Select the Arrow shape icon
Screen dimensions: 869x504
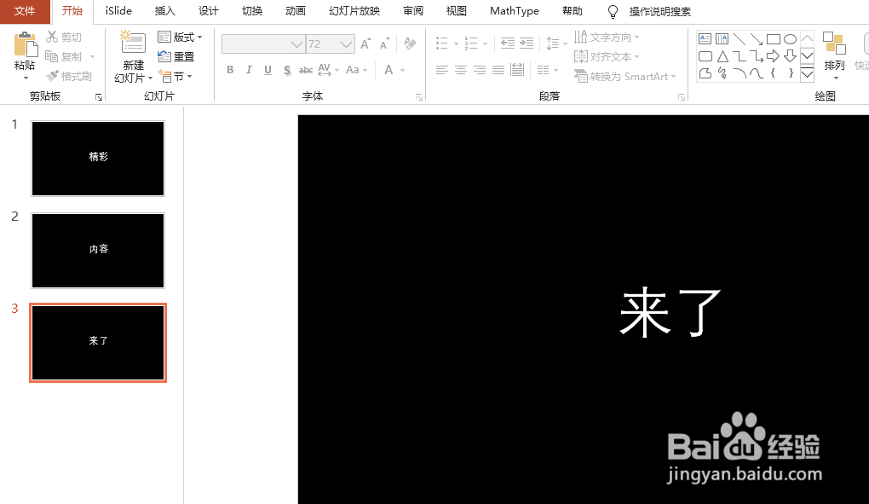755,38
